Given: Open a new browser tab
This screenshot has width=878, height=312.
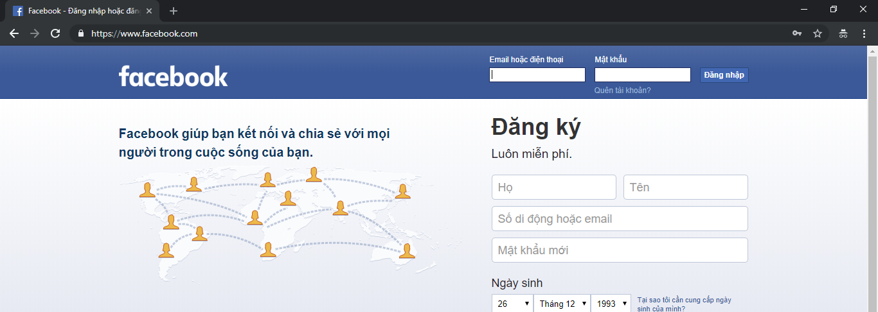Looking at the screenshot, I should [174, 11].
